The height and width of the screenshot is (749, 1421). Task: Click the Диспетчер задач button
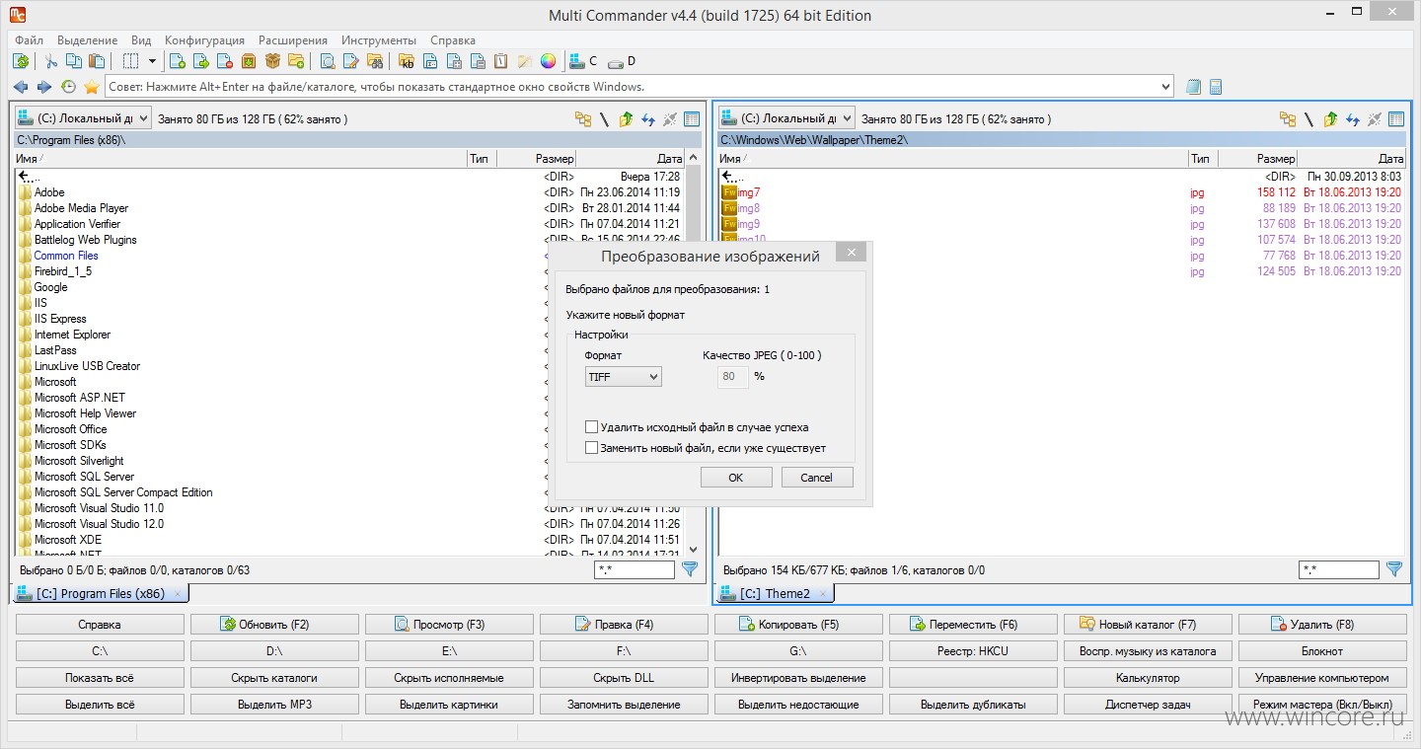click(x=1148, y=705)
